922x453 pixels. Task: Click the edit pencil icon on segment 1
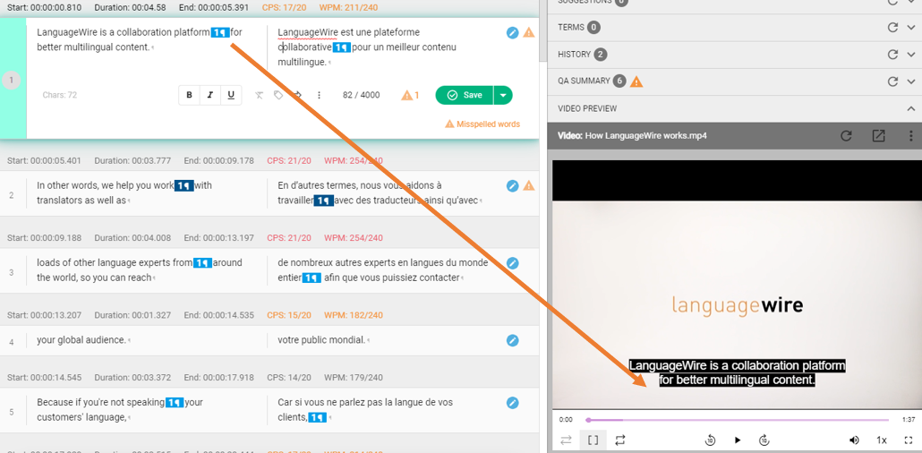[513, 32]
